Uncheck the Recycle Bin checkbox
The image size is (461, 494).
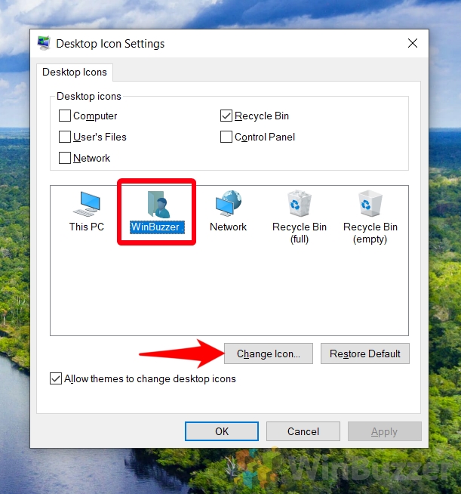pyautogui.click(x=226, y=116)
